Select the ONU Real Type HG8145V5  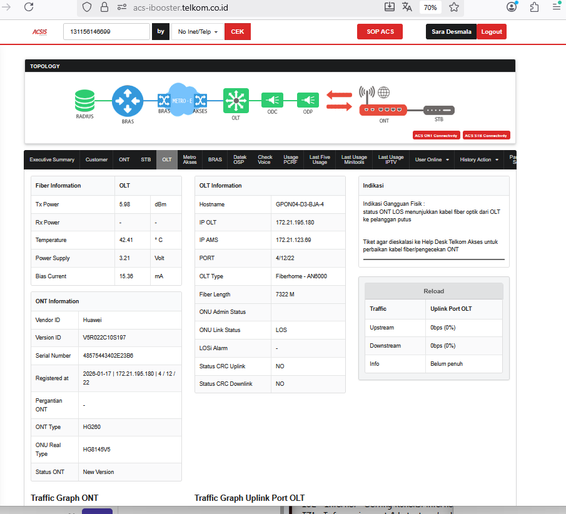pyautogui.click(x=97, y=450)
